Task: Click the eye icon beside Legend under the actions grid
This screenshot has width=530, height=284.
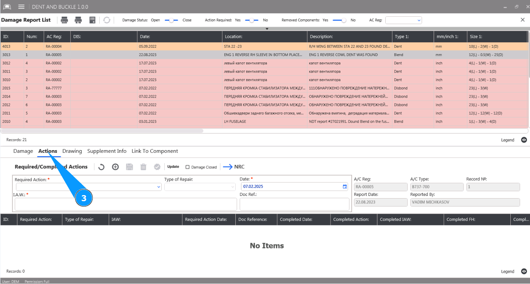Action: [524, 272]
